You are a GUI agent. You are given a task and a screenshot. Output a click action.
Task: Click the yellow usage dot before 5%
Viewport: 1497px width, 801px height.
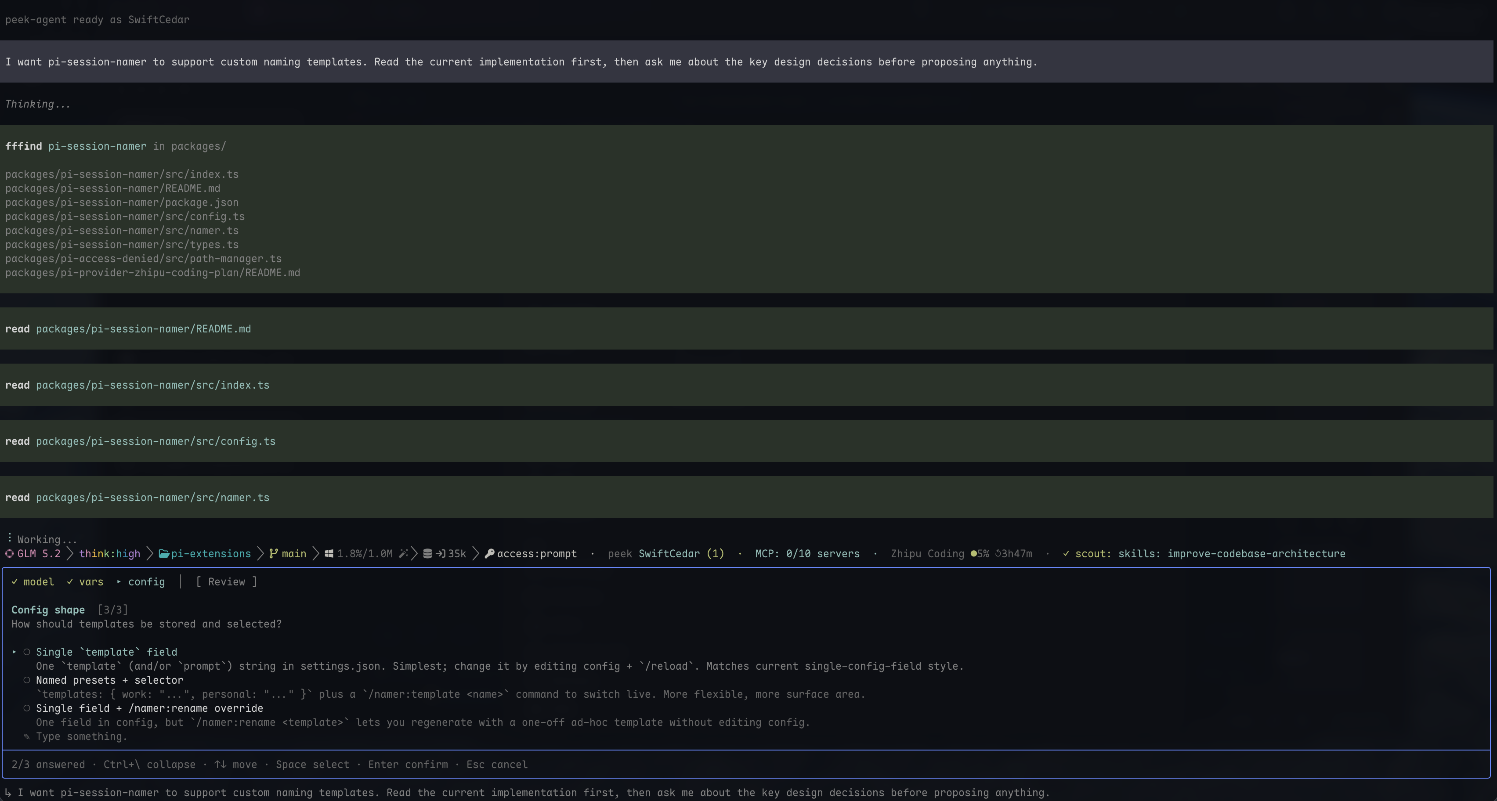pos(973,554)
